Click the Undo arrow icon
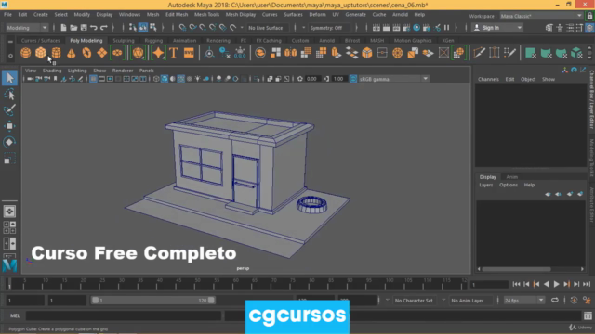Screen dimensions: 595x334 pyautogui.click(x=94, y=28)
